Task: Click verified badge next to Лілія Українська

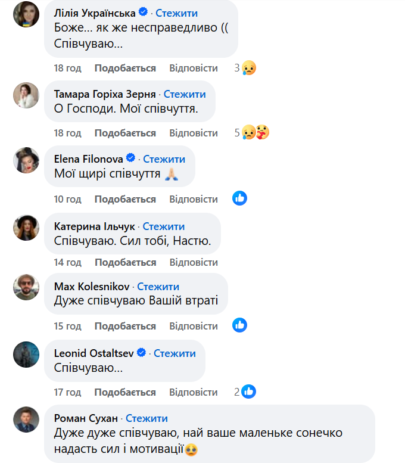Action: [143, 13]
